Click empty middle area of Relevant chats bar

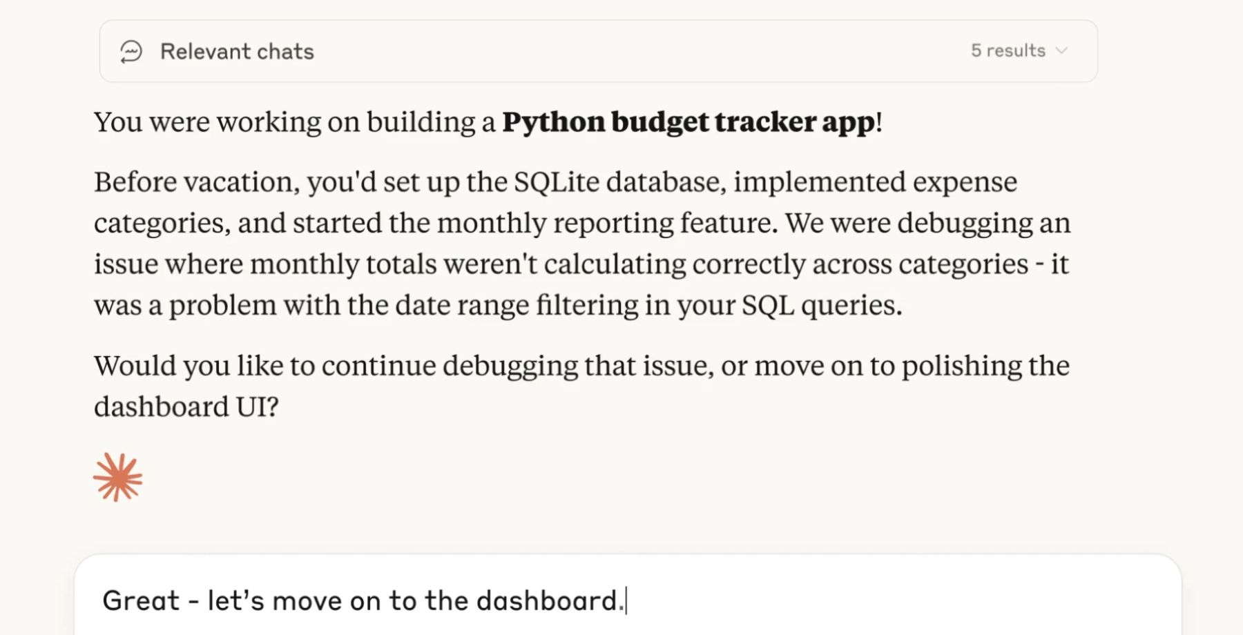[621, 52]
